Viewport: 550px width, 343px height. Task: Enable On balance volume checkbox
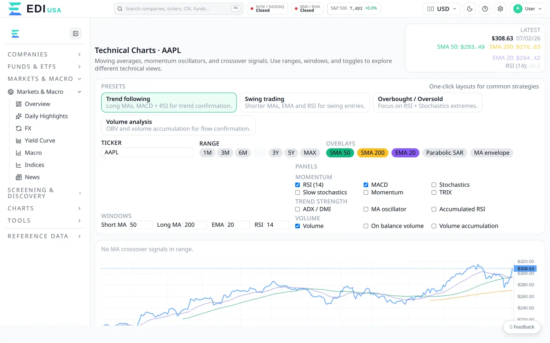[x=366, y=226]
